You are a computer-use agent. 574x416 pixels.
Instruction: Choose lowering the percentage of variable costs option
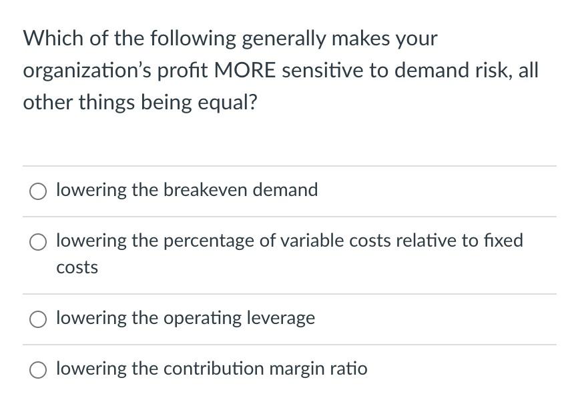pos(38,241)
